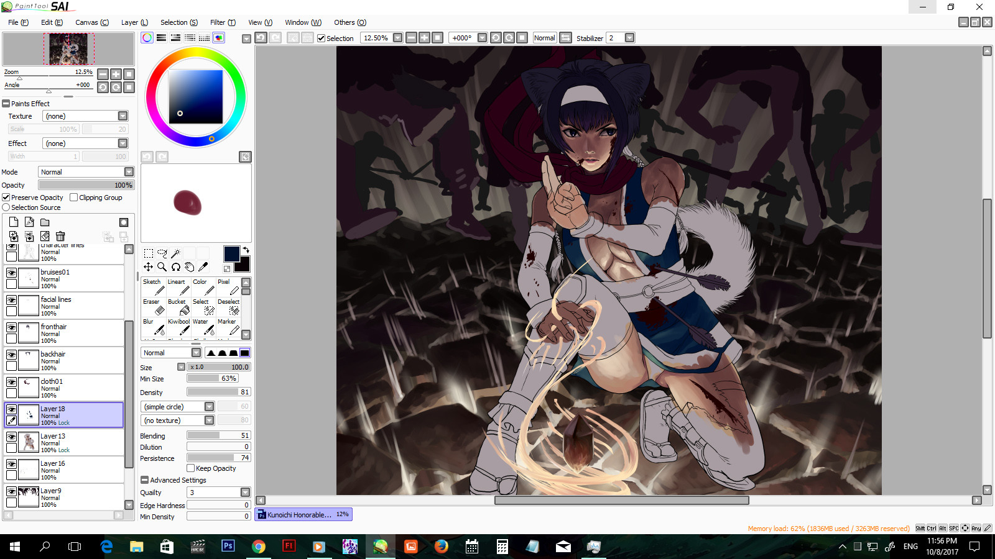
Task: Hide the fronthair layer
Action: tap(11, 327)
